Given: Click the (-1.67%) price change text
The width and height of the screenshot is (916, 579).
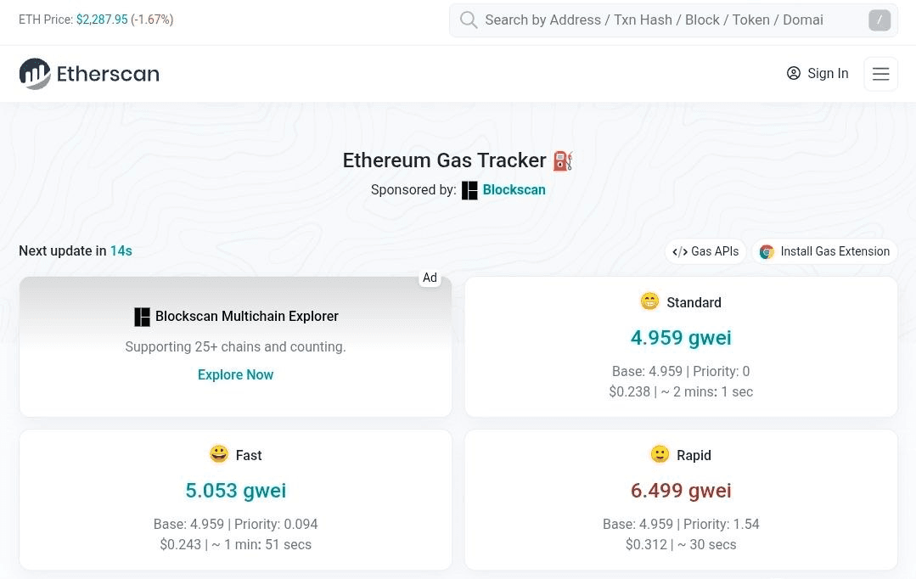Looking at the screenshot, I should [x=152, y=20].
